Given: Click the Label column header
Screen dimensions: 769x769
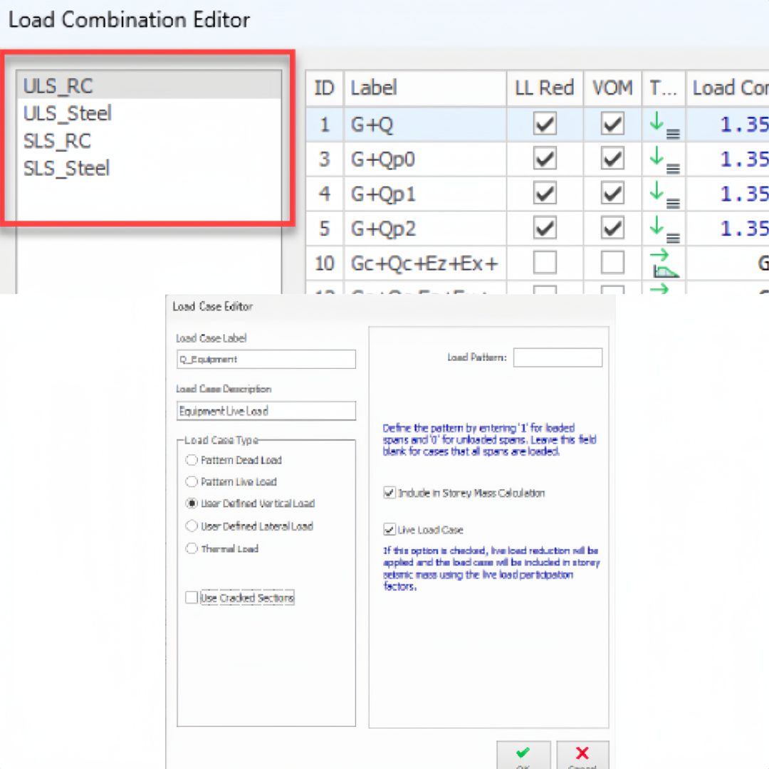Looking at the screenshot, I should [424, 88].
